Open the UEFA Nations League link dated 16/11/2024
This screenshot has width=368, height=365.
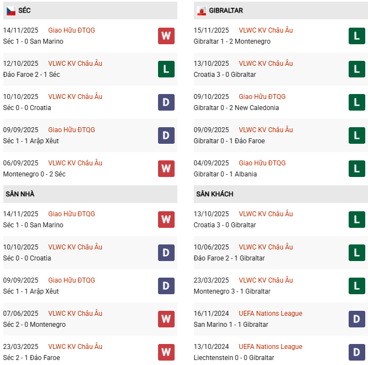pos(270,314)
